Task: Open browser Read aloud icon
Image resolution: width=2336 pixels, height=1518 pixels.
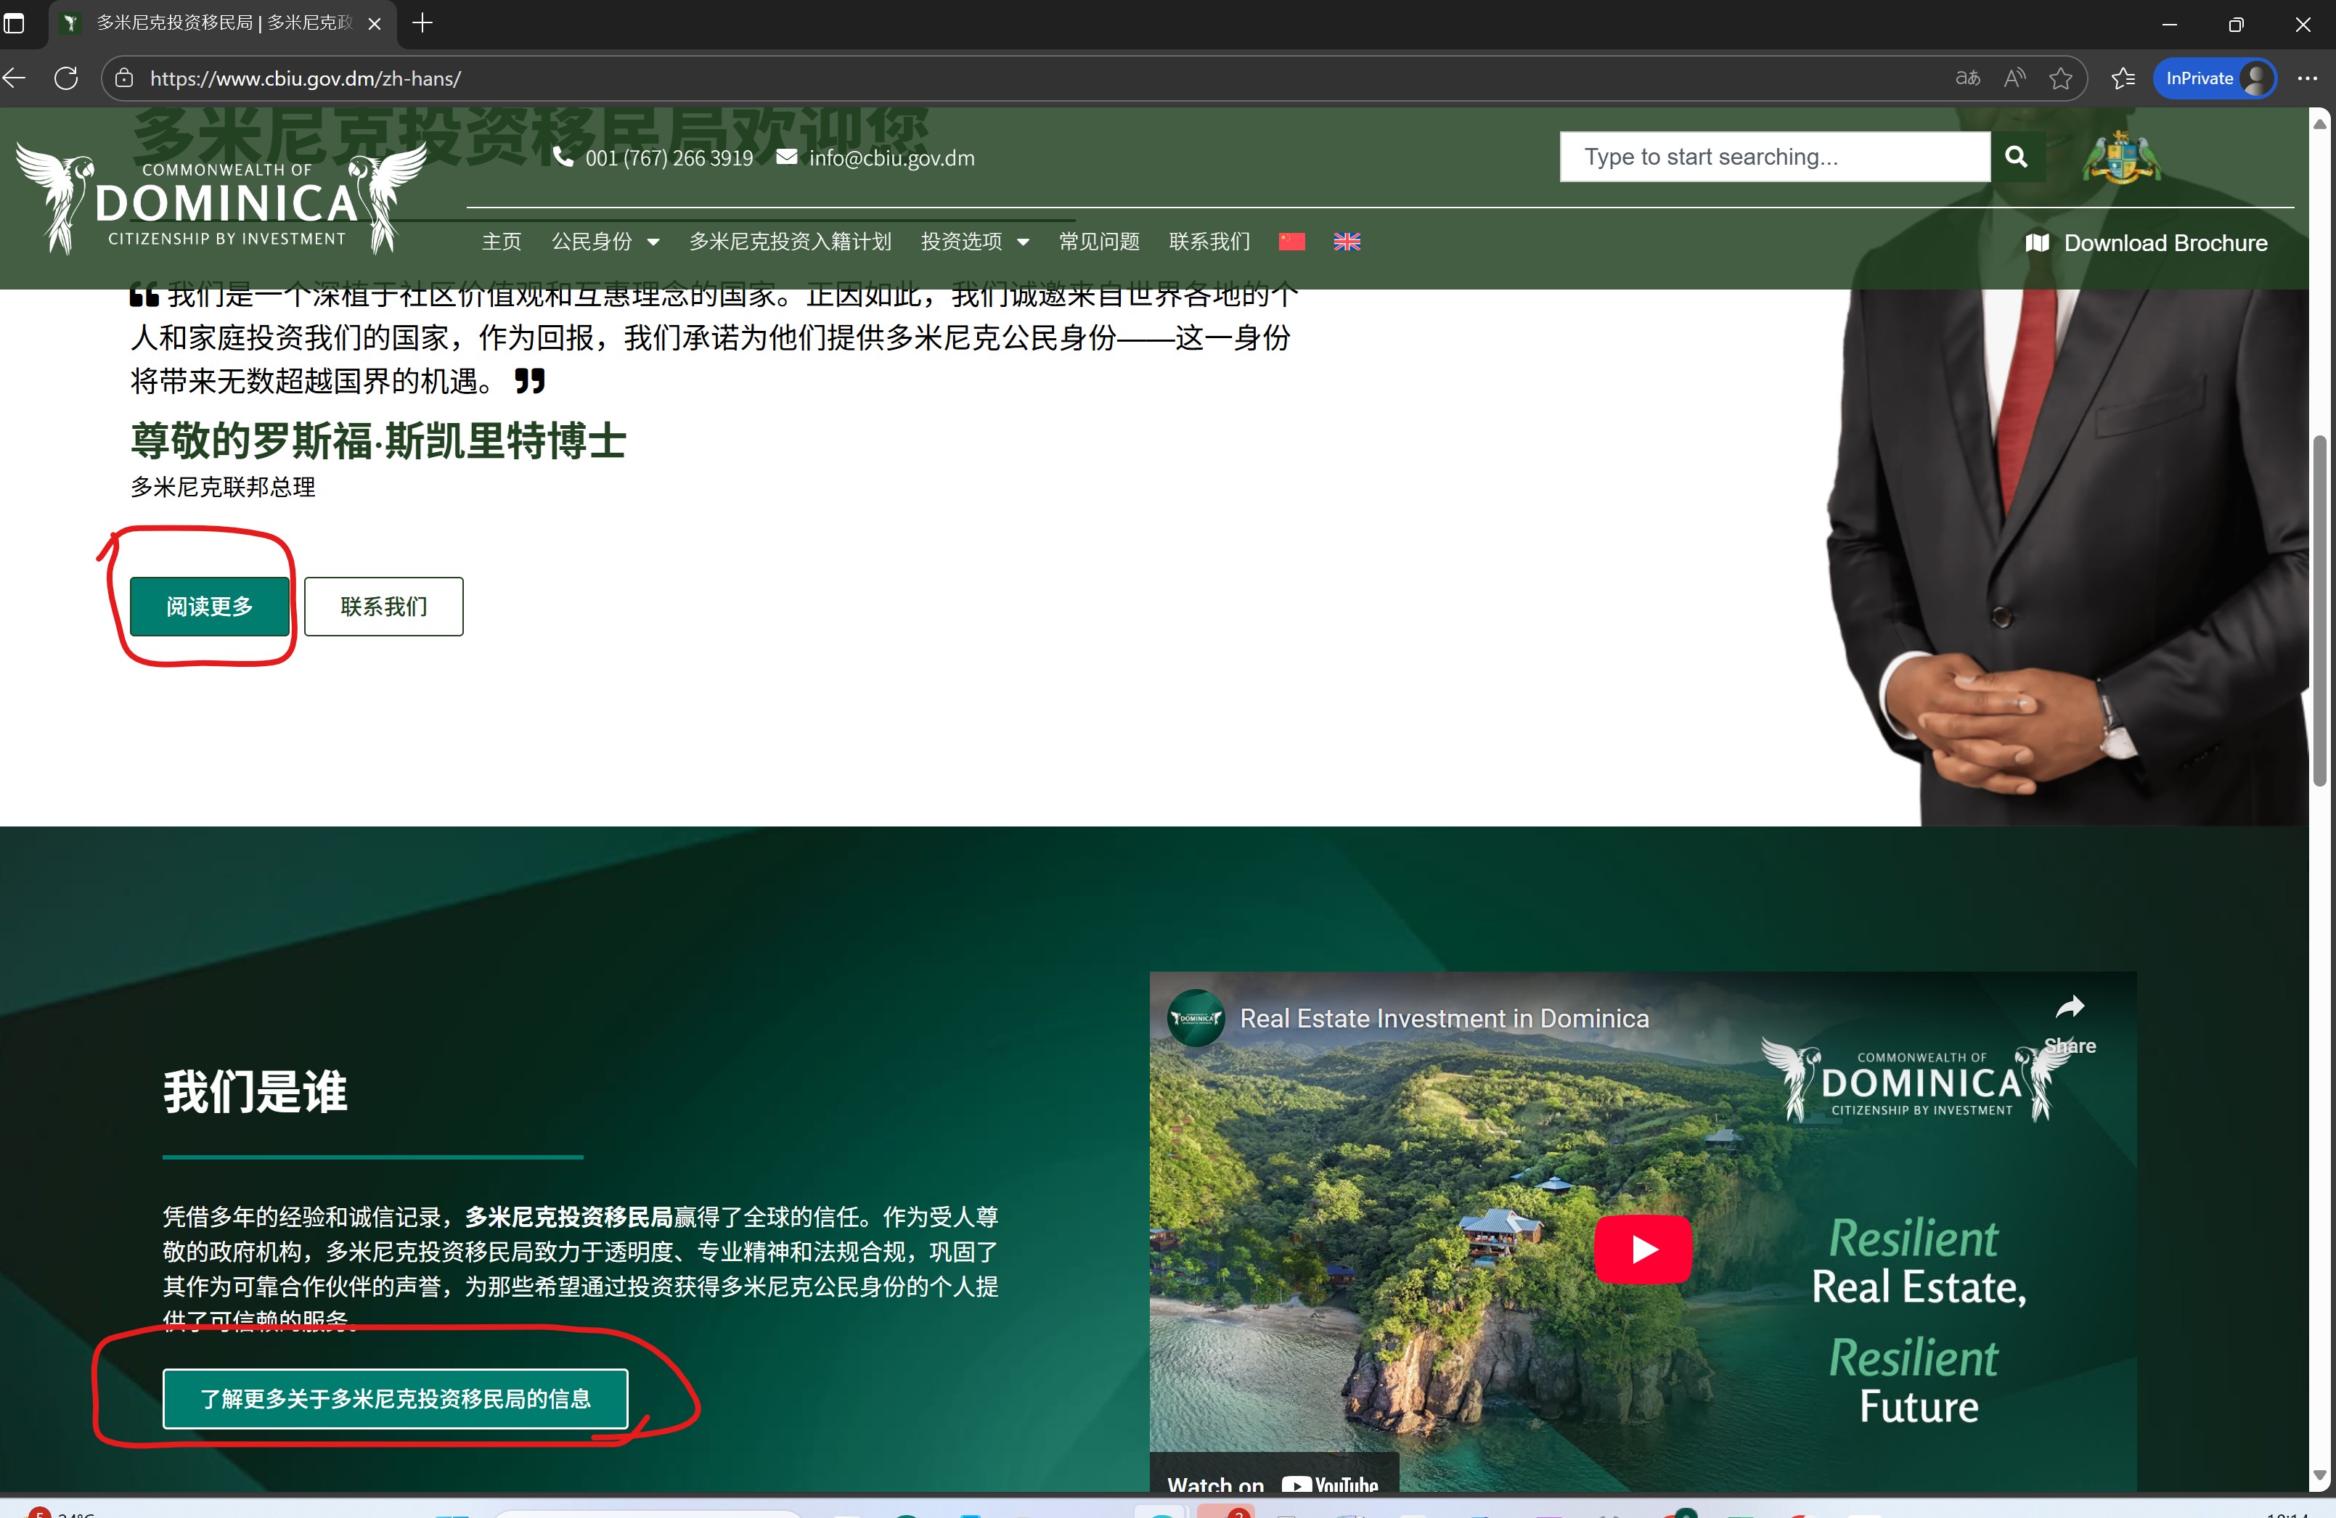Action: click(2014, 78)
